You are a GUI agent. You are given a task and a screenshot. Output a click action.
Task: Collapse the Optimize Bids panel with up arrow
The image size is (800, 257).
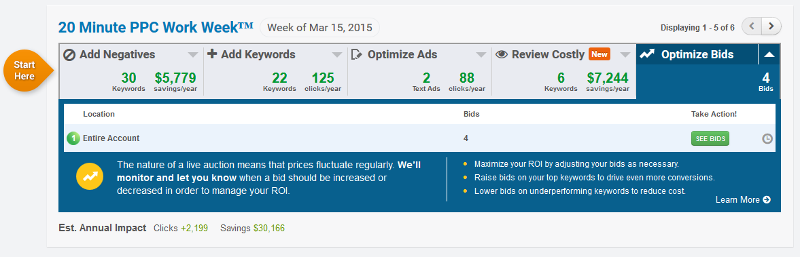[769, 54]
